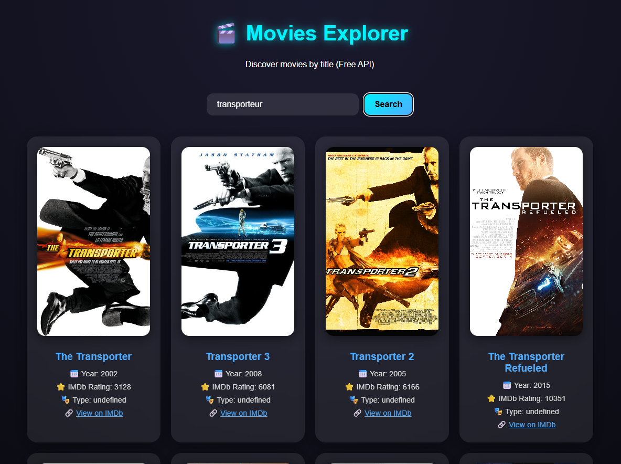Click the Transporter 3 movie title
Viewport: 621px width, 464px height.
[x=238, y=356]
